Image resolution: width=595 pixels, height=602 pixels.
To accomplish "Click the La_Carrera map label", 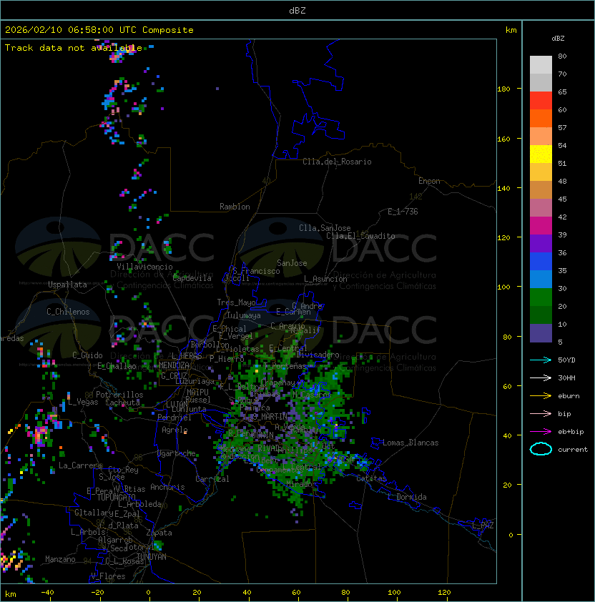I will (80, 465).
